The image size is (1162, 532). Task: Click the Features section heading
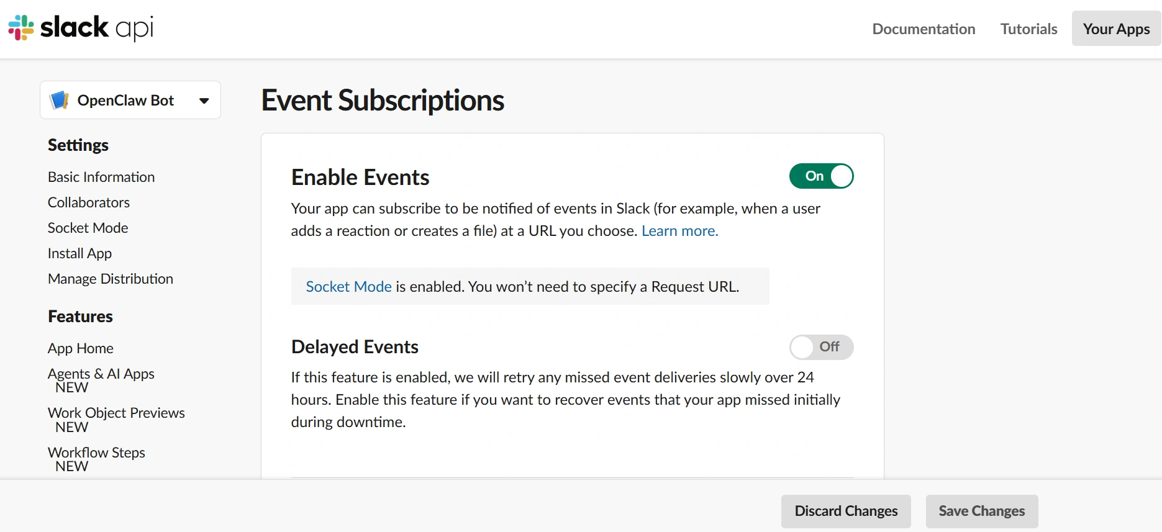[80, 317]
